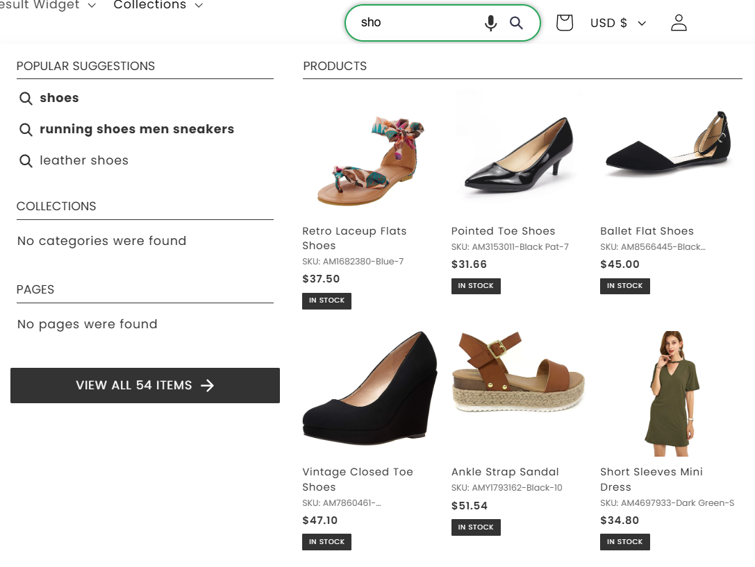Screen dimensions: 755x567
Task: Click the IN STOCK badge under Ballet Flat Shoes
Action: [624, 286]
